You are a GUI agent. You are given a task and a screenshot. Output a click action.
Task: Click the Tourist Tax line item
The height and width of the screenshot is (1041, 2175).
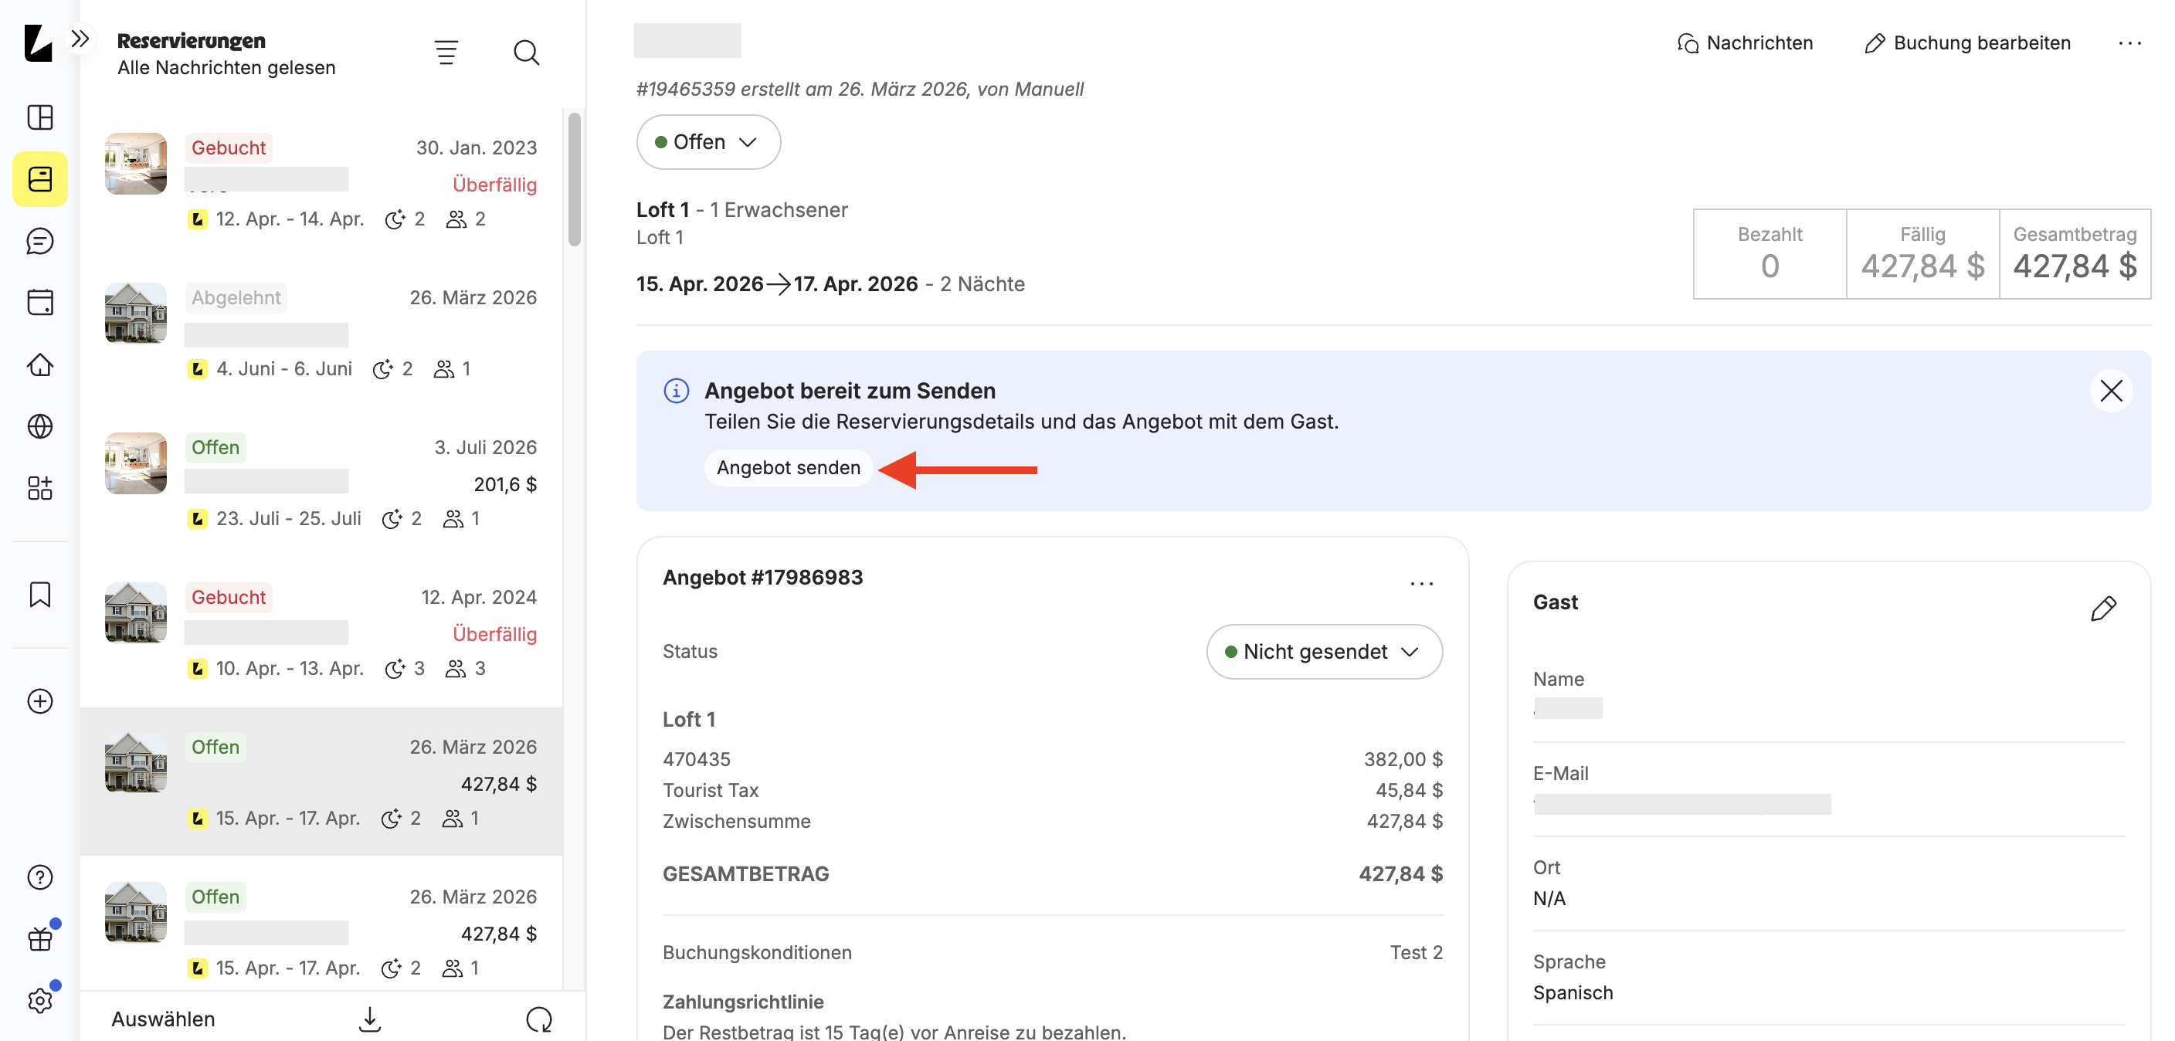1052,790
